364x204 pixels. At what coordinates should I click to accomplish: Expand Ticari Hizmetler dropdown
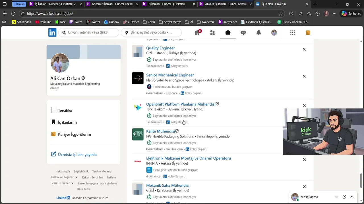pos(62,183)
